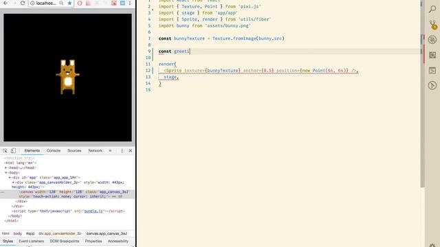The height and width of the screenshot is (247, 440).
Task: Click 'utils/fiber' import string
Action: coord(255,19)
